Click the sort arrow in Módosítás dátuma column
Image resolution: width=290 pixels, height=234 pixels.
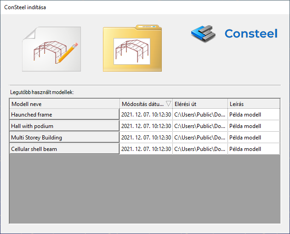(x=168, y=104)
